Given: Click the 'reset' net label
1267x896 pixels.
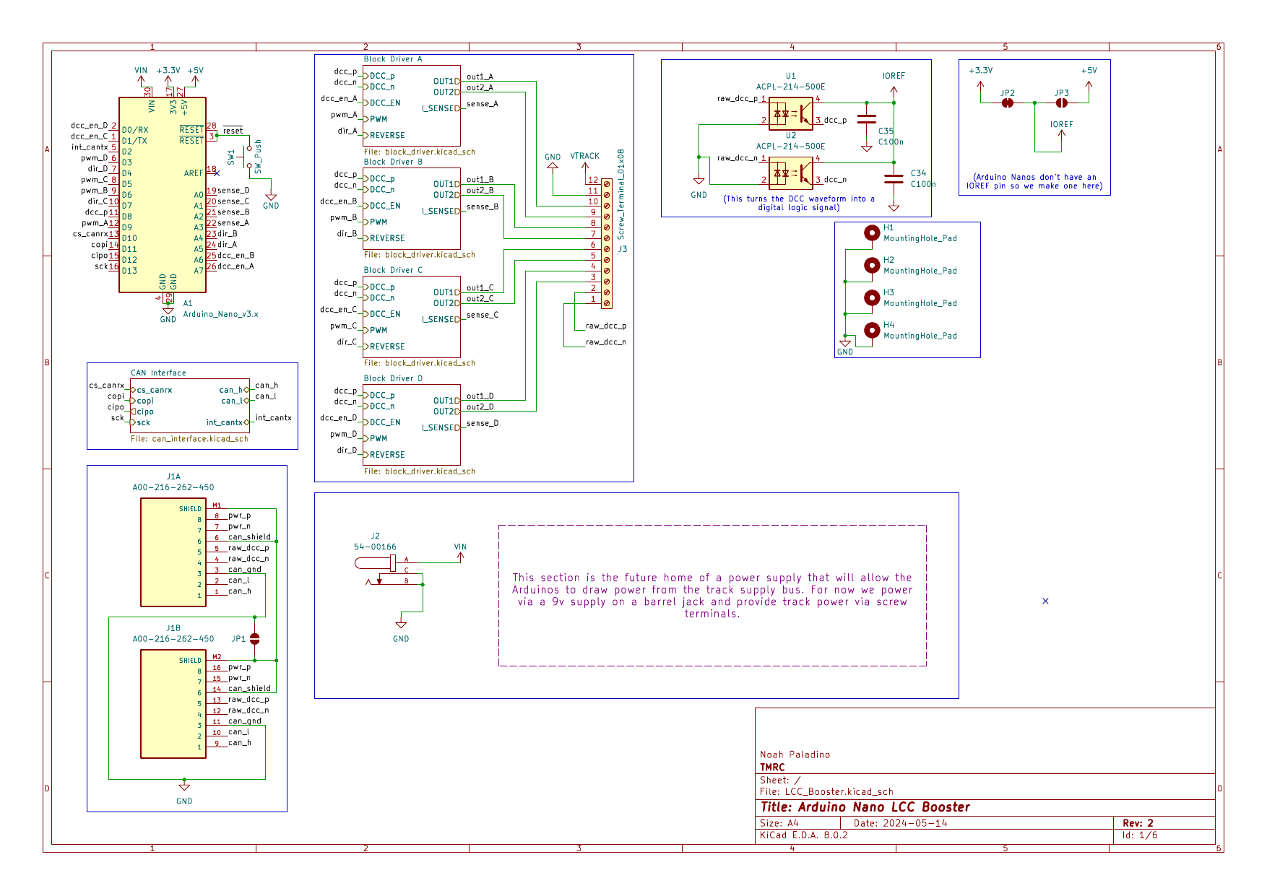Looking at the screenshot, I should pyautogui.click(x=233, y=131).
